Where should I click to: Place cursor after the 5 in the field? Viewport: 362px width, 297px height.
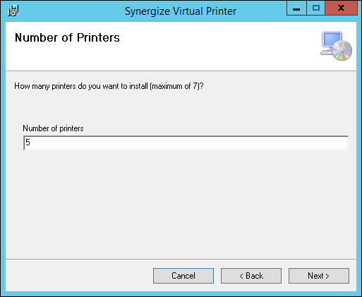[x=31, y=143]
